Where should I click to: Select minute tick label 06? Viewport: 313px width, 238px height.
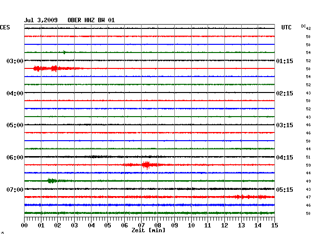click(x=124, y=225)
